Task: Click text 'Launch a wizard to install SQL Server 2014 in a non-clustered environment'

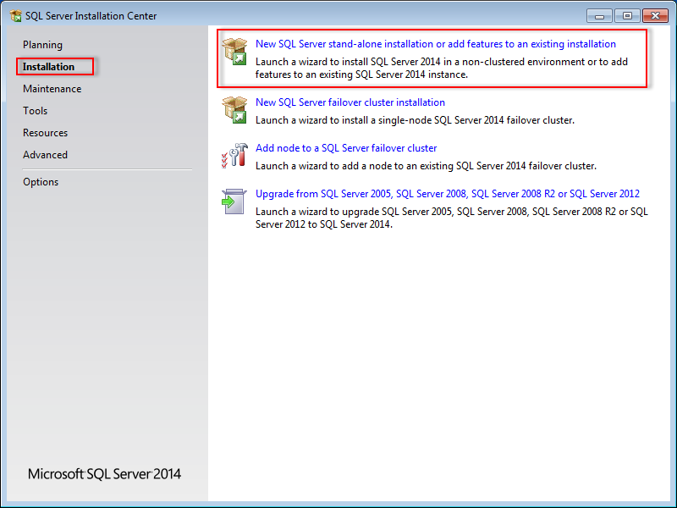Action: point(420,62)
